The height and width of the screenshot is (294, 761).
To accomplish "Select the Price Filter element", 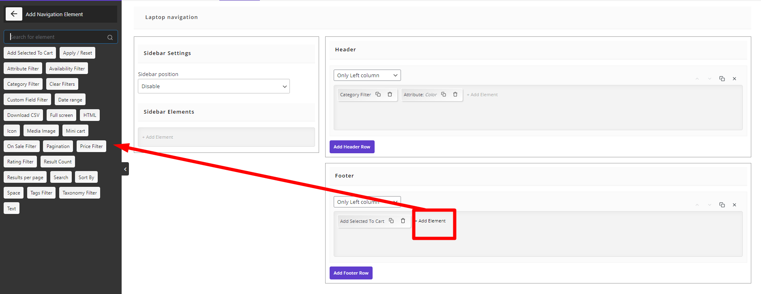I will pyautogui.click(x=91, y=146).
